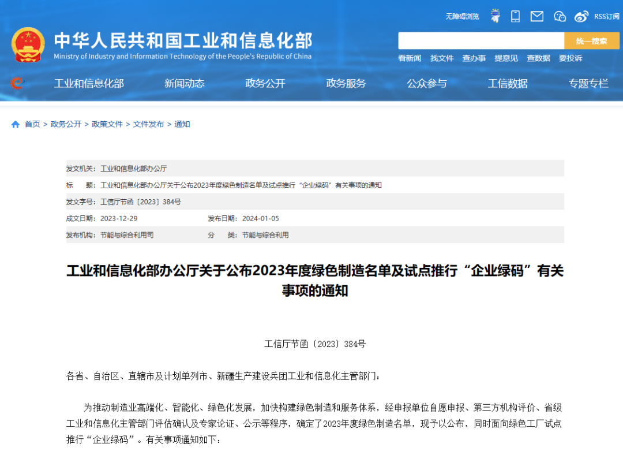
Task: Click publishing body 节能与综合利用司
Action: point(127,235)
